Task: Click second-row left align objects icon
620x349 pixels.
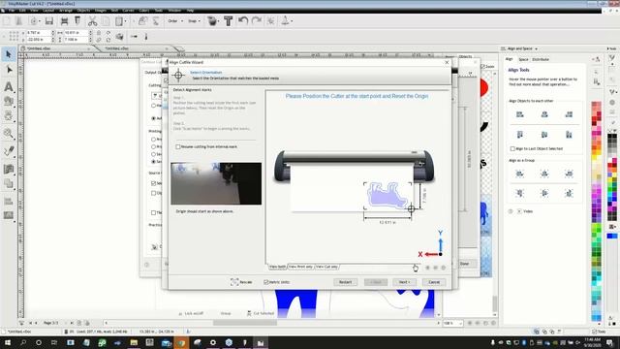Action: (519, 135)
